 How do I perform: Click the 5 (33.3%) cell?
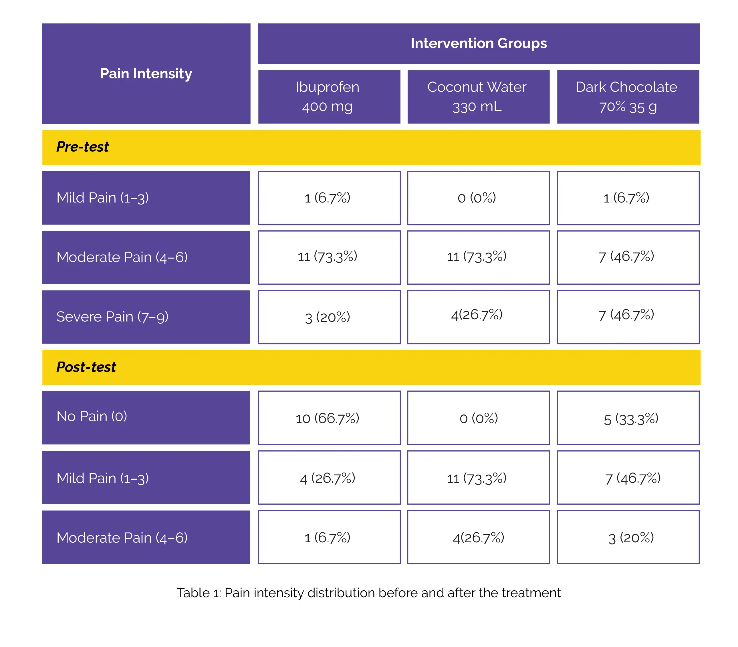coord(628,418)
